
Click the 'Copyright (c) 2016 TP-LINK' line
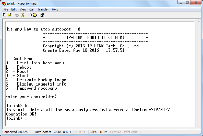[91, 46]
